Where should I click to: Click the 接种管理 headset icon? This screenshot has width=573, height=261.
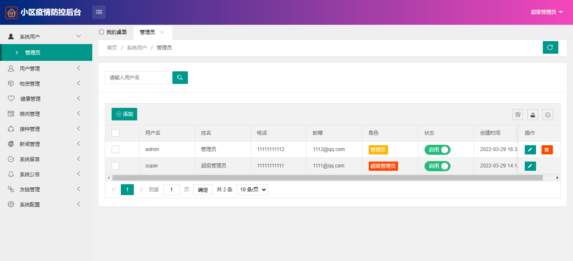coord(11,129)
